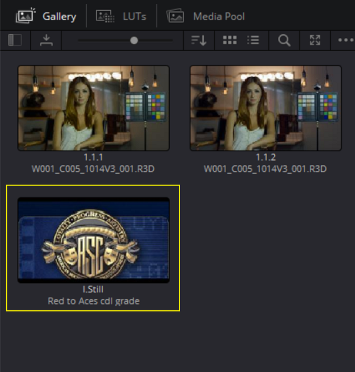Open the three-dots options menu

pyautogui.click(x=346, y=40)
